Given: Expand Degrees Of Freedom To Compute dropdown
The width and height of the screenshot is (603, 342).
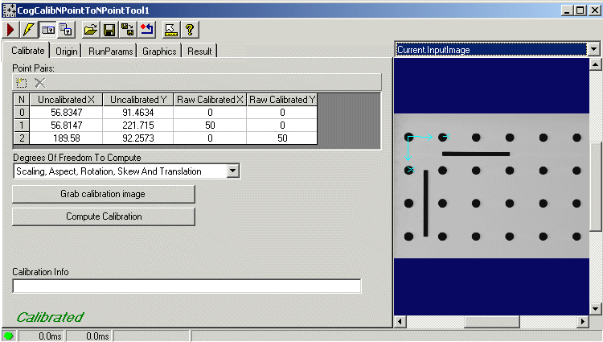Looking at the screenshot, I should [232, 171].
